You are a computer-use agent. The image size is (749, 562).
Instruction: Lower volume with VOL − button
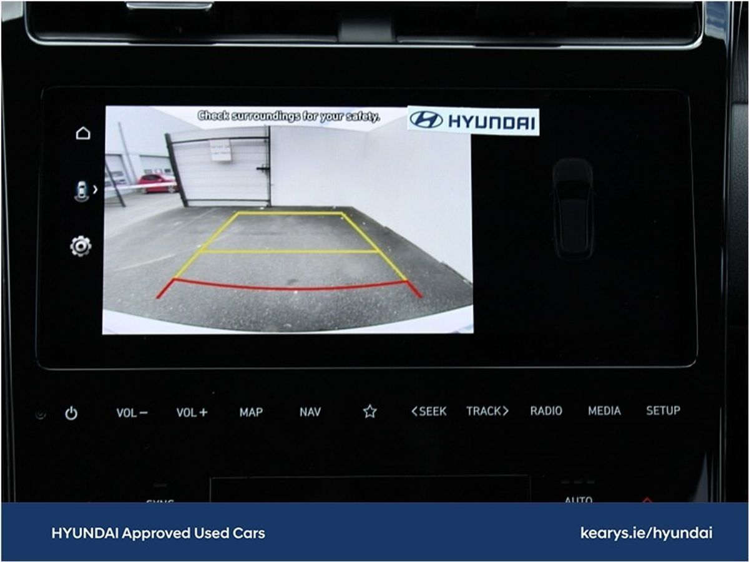pos(132,413)
